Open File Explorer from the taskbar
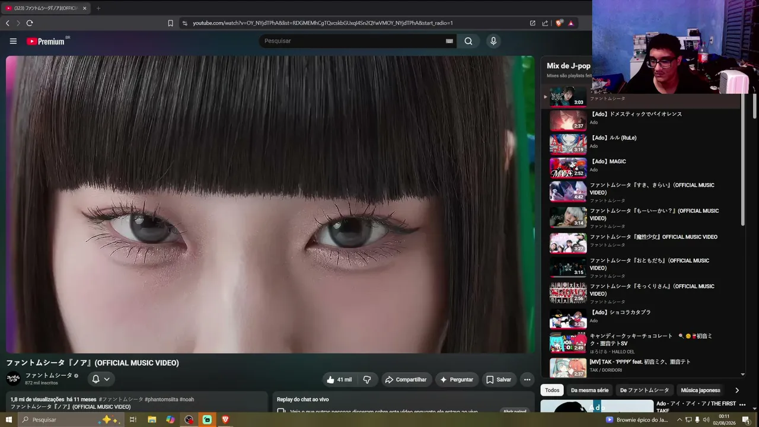Screen dimensions: 759x427 [x=152, y=420]
